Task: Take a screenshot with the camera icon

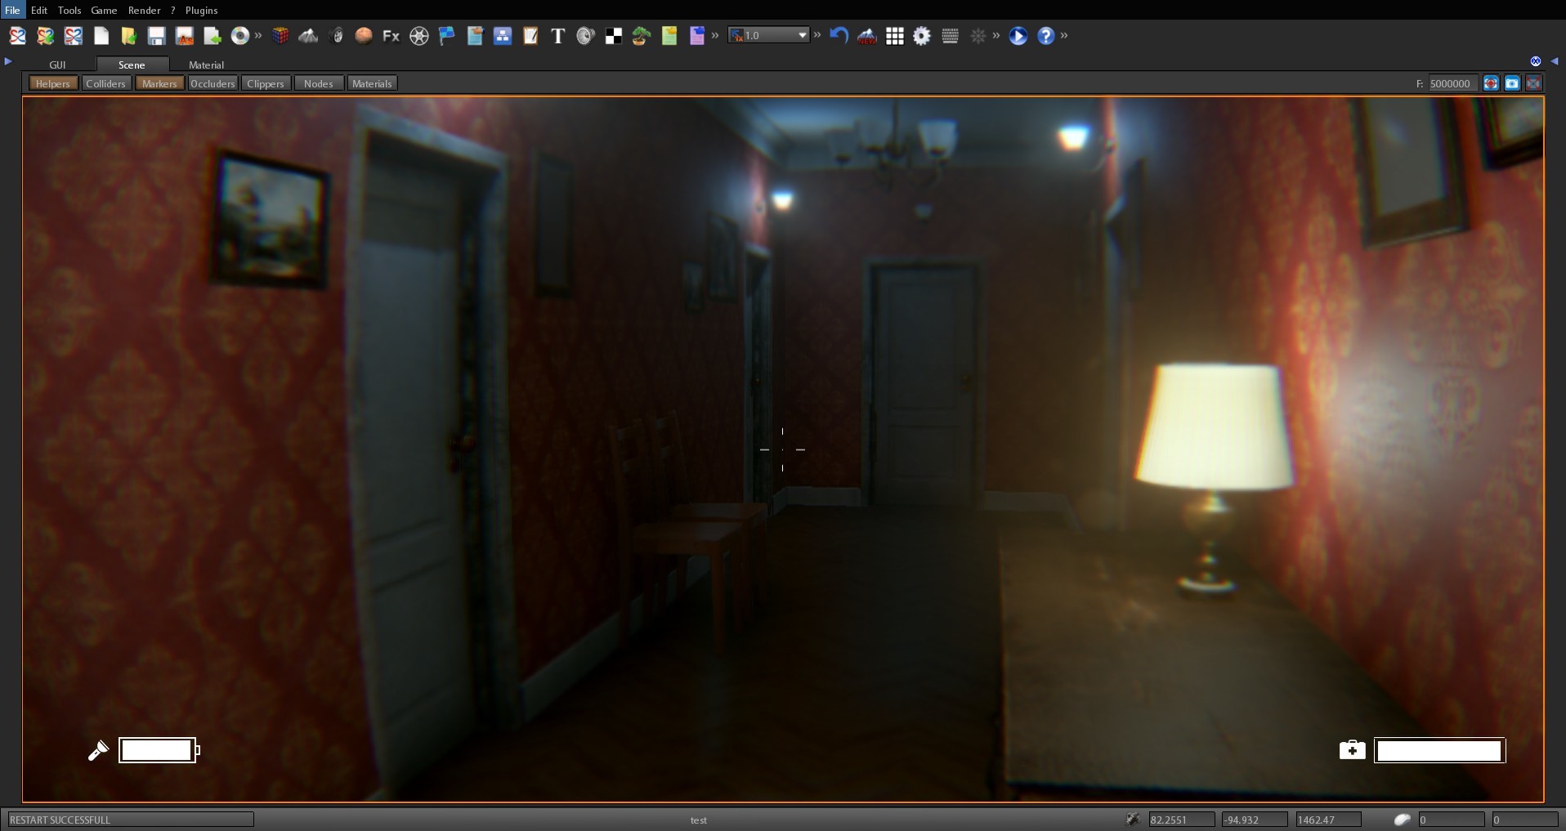Action: pos(1512,83)
